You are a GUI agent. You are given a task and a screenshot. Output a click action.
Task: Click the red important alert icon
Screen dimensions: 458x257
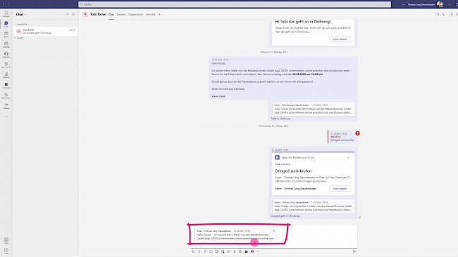click(x=357, y=133)
